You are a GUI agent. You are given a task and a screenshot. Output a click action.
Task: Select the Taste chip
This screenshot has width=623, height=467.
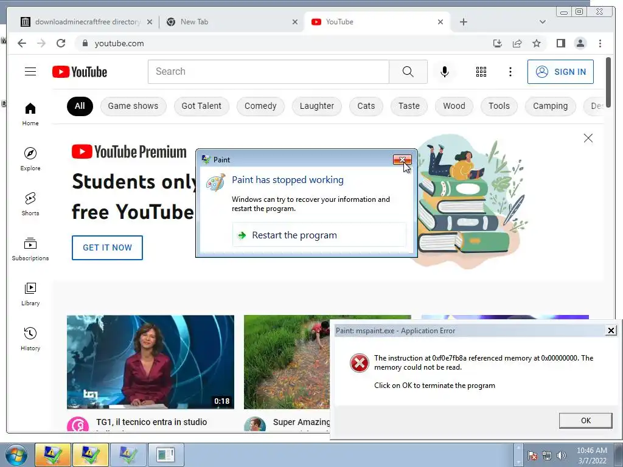pos(409,106)
